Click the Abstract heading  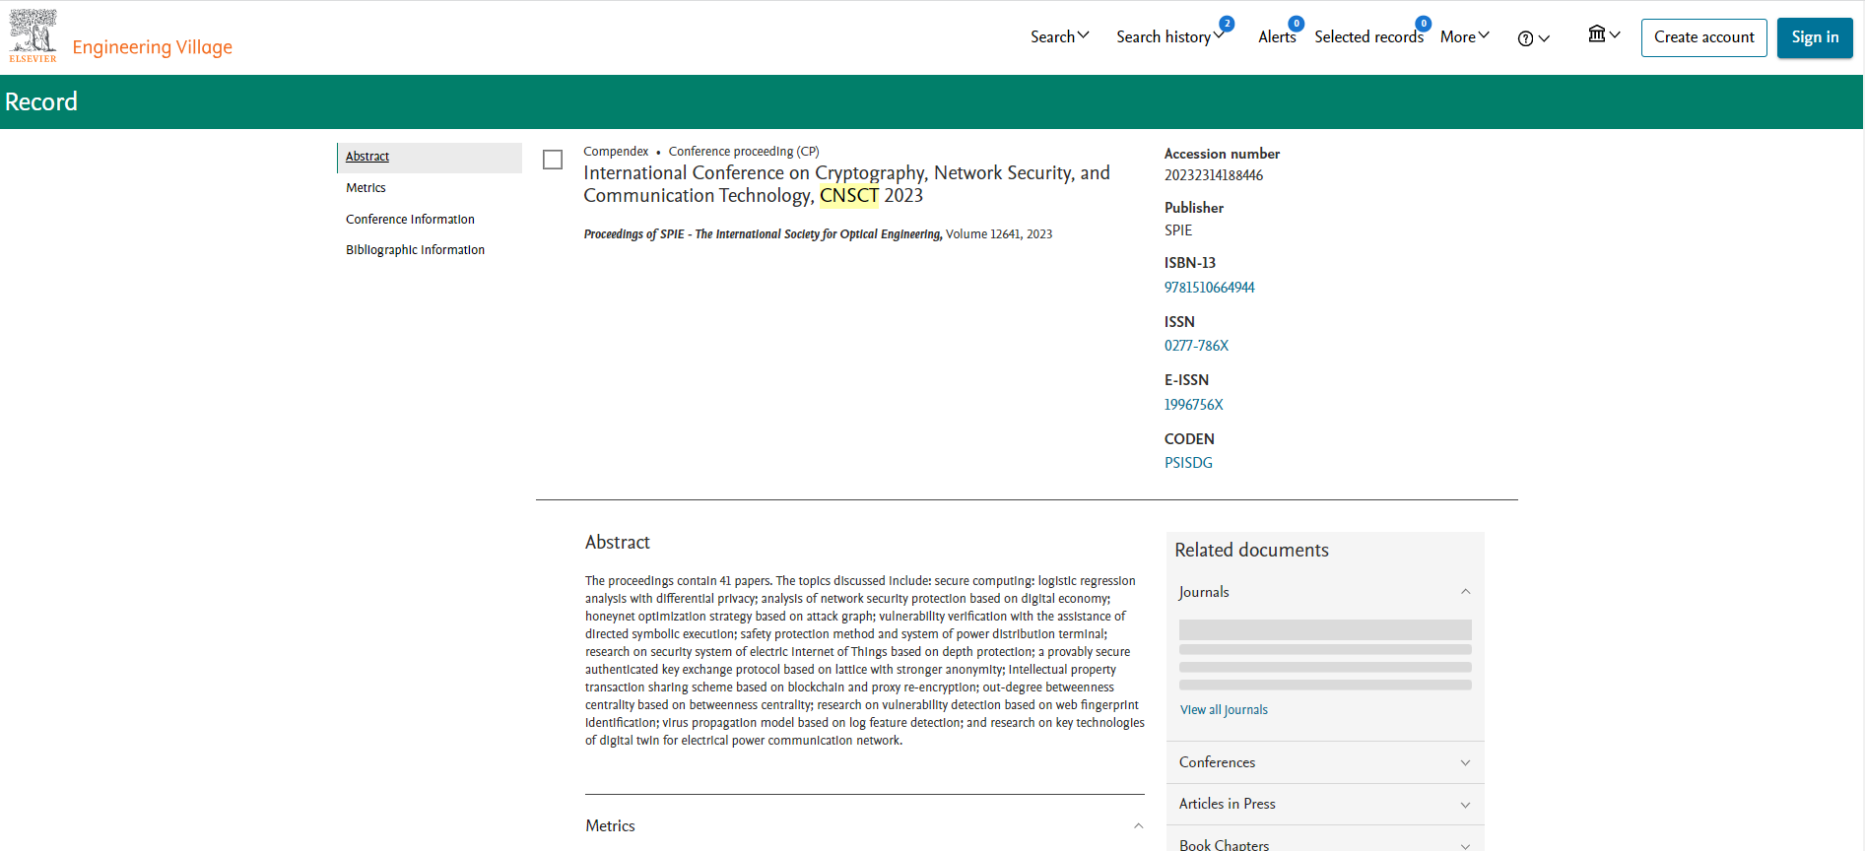coord(618,543)
